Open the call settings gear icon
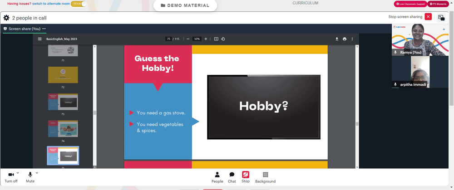Screen dimensions: 454x190 pyautogui.click(x=6, y=18)
